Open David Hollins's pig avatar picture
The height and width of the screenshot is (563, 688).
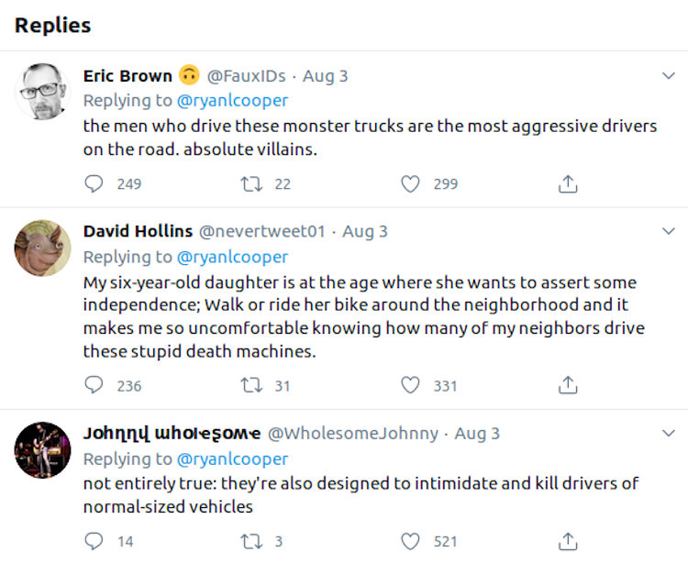click(42, 248)
